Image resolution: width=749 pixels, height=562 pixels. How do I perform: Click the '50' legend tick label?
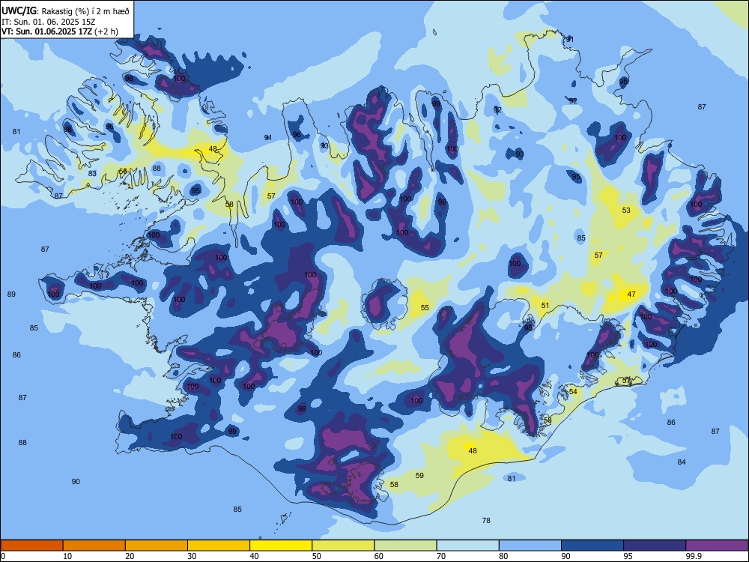coord(316,556)
